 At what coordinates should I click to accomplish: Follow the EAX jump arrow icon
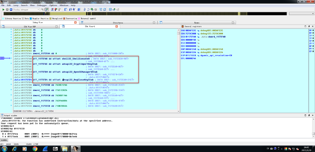click(199, 30)
